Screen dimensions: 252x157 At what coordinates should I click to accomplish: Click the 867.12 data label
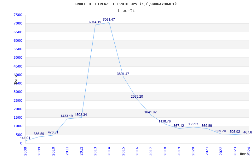click(179, 126)
